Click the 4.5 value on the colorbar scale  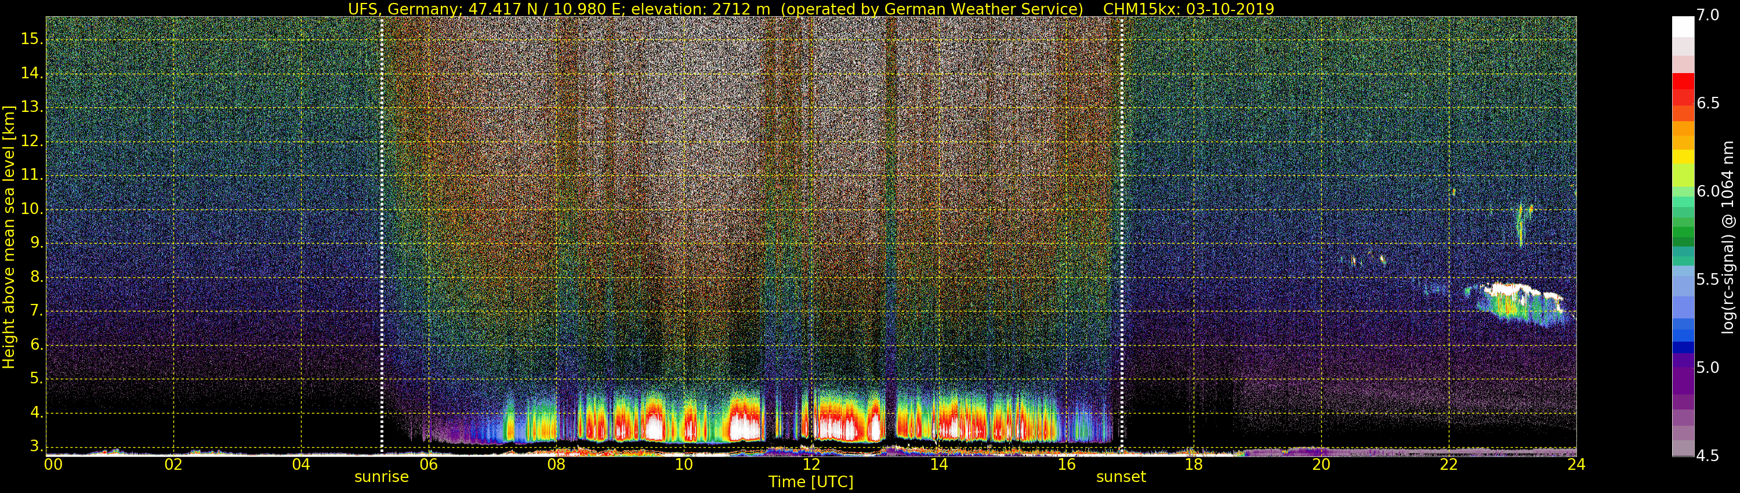tap(1708, 456)
